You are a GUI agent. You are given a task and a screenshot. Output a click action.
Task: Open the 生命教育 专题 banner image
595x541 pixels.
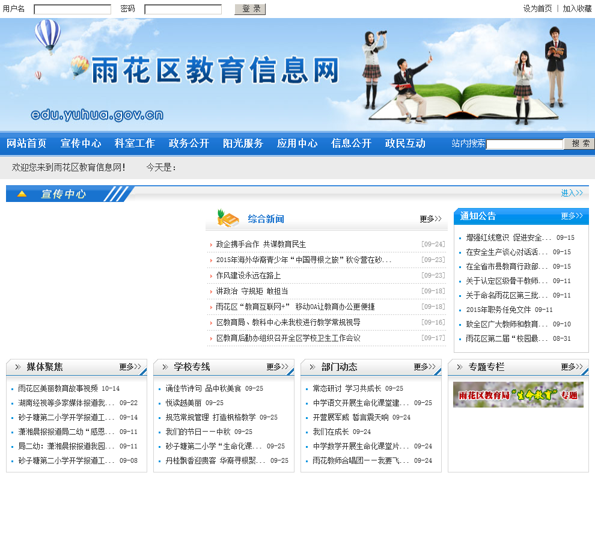(518, 395)
